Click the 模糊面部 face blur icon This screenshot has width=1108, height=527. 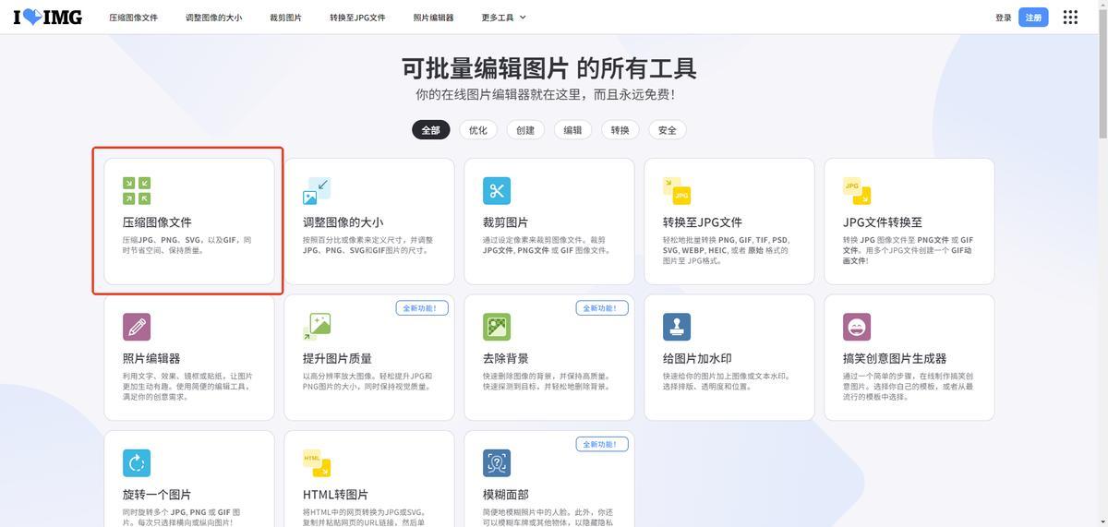[497, 462]
